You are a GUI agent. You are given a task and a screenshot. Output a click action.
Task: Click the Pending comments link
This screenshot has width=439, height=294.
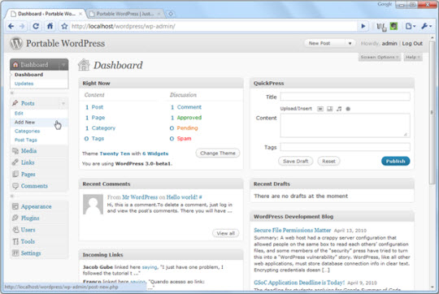[x=187, y=128]
